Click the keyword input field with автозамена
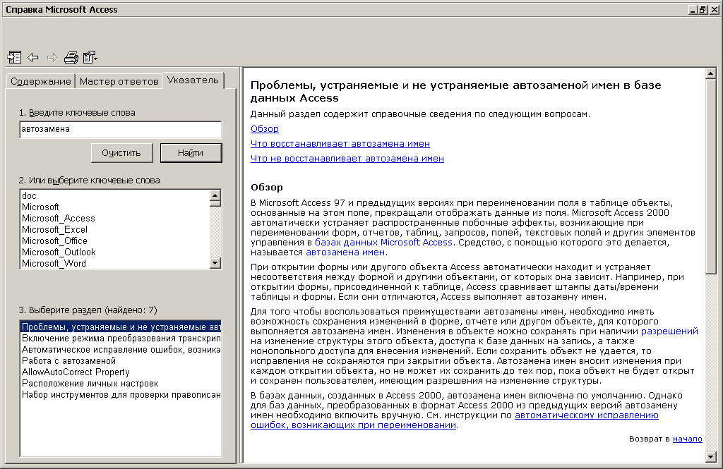The width and height of the screenshot is (723, 469). (x=120, y=130)
